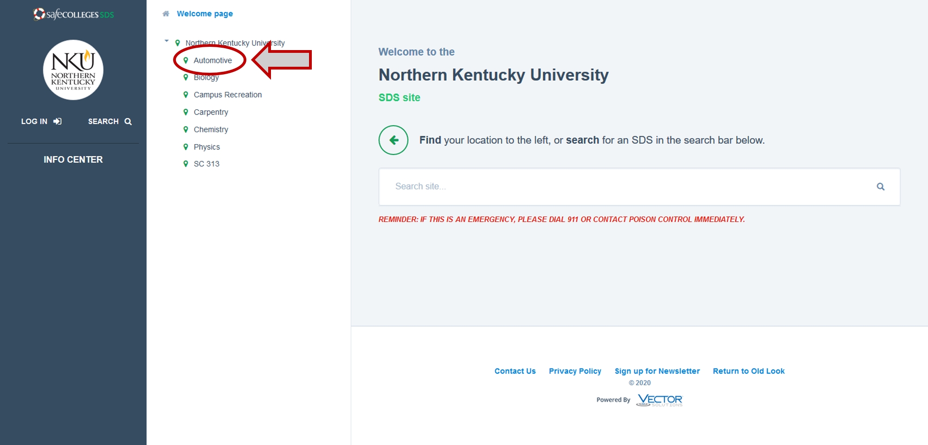928x445 pixels.
Task: Open the INFO CENTER menu
Action: (x=73, y=159)
